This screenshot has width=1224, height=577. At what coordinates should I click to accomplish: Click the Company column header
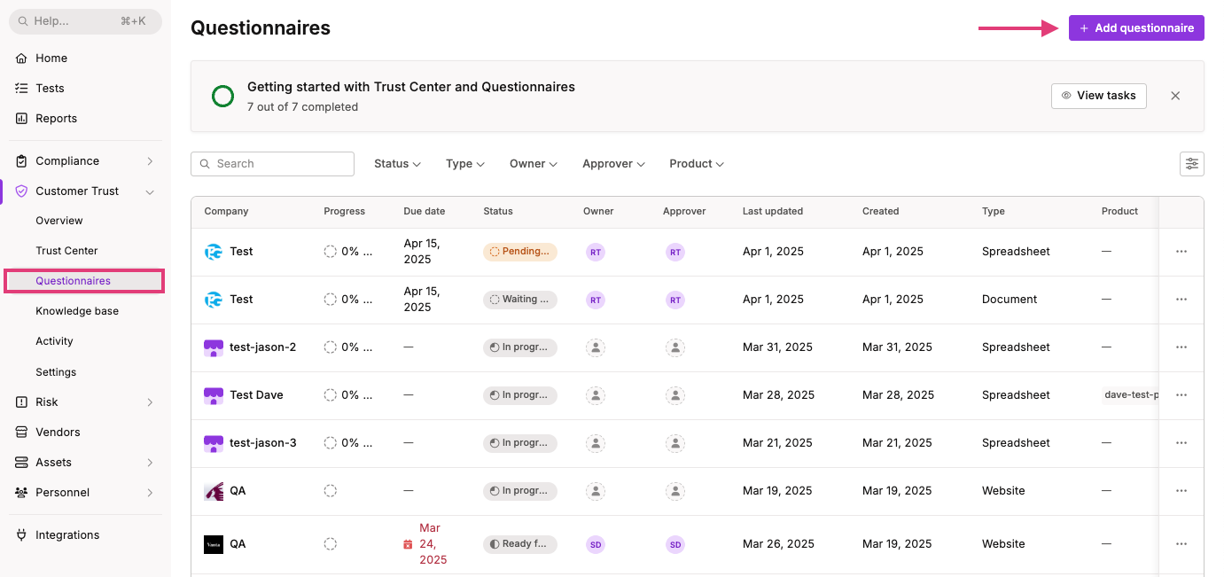coord(226,212)
